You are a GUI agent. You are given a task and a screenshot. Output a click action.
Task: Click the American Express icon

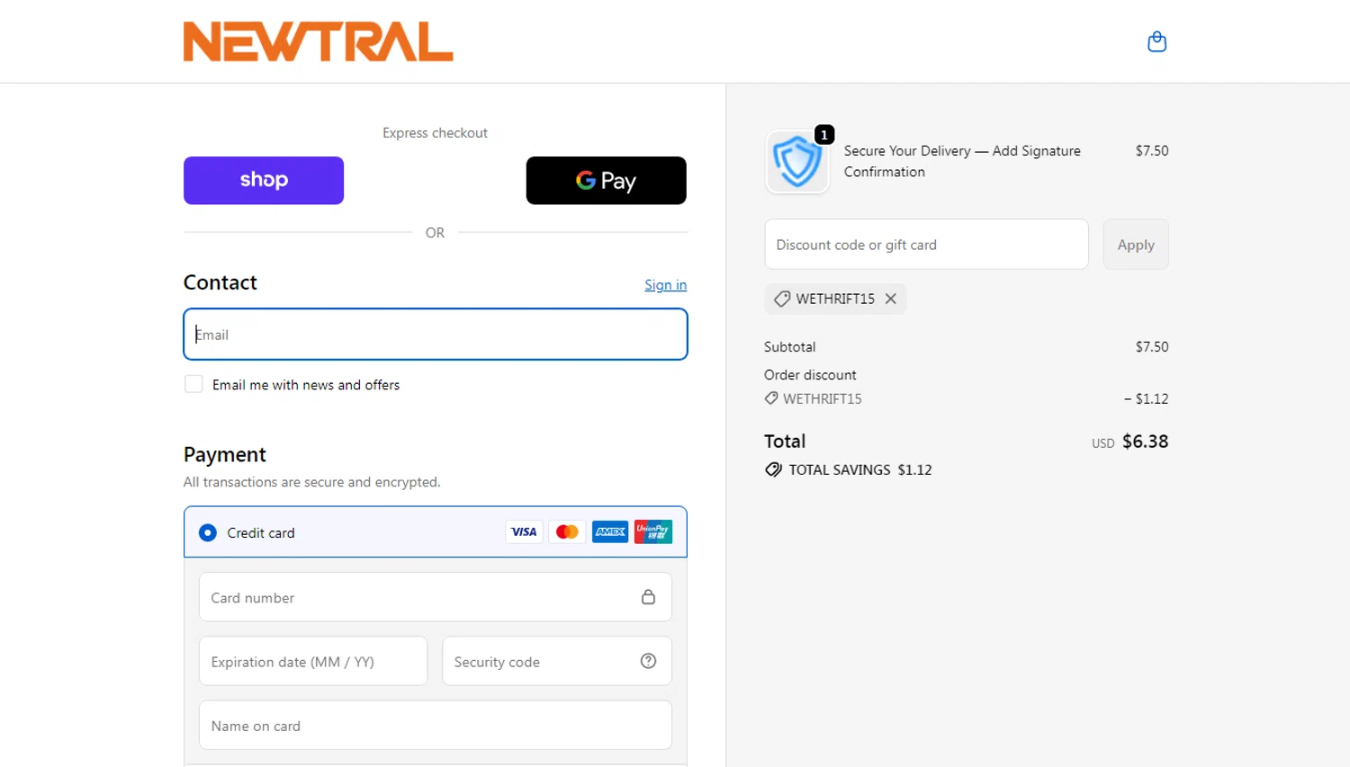click(x=610, y=531)
